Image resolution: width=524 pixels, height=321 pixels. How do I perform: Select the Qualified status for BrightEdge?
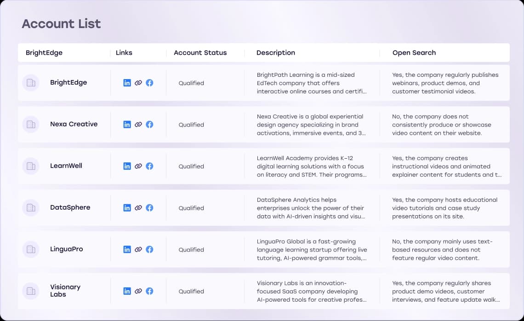[191, 83]
